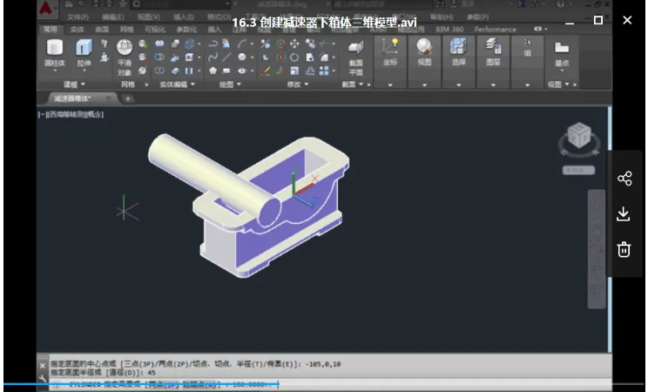Click the solid Subtract icon in 实体编辑

(x=159, y=57)
